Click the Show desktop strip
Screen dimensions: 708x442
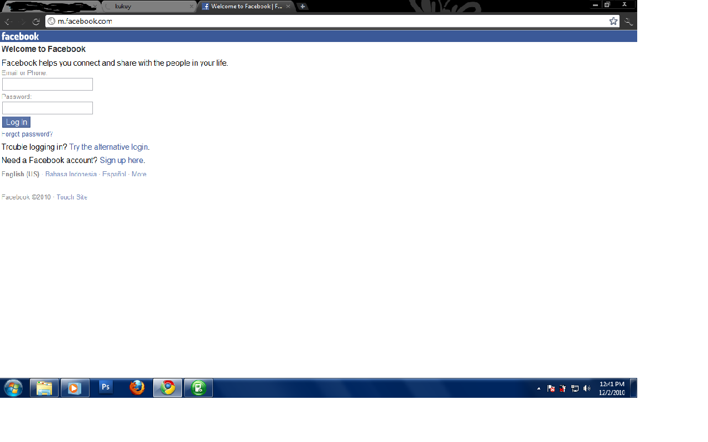[633, 388]
